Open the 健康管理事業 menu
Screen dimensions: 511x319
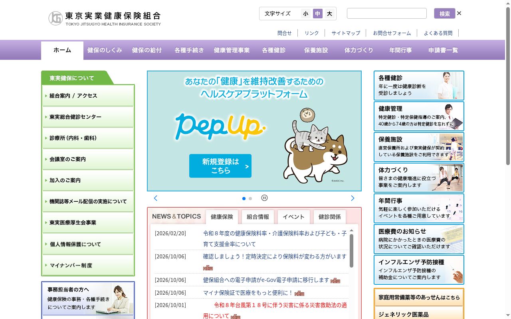click(x=232, y=50)
